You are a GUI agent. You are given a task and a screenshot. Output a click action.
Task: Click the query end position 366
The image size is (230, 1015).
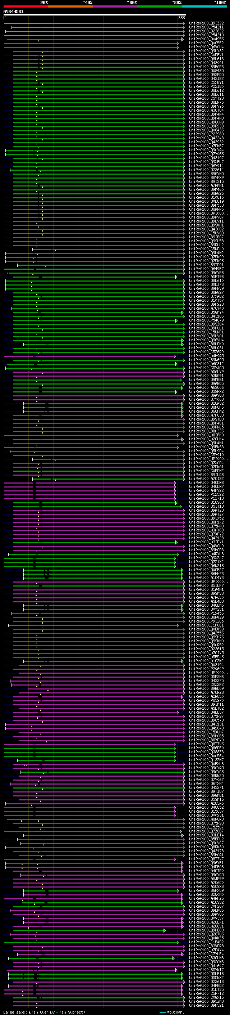click(181, 18)
